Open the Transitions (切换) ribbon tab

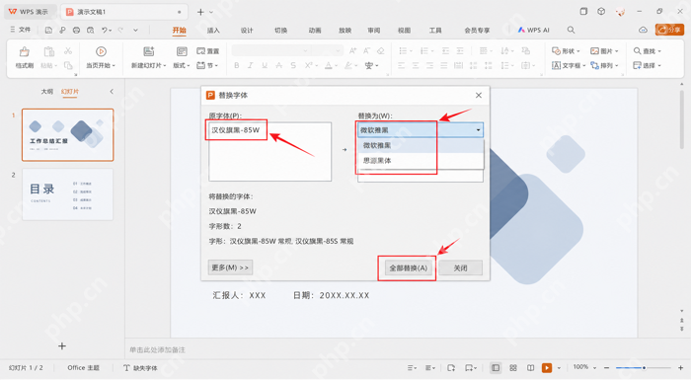[280, 30]
